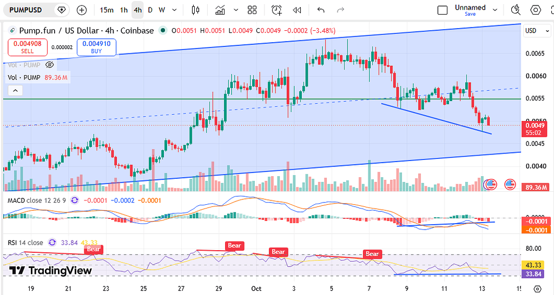Select the W weekly timeframe

point(162,10)
